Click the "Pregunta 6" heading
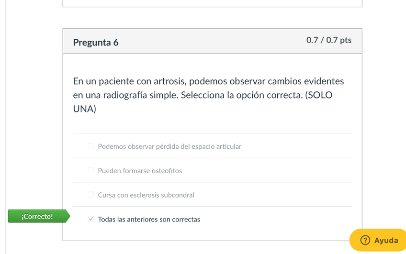 pos(96,43)
